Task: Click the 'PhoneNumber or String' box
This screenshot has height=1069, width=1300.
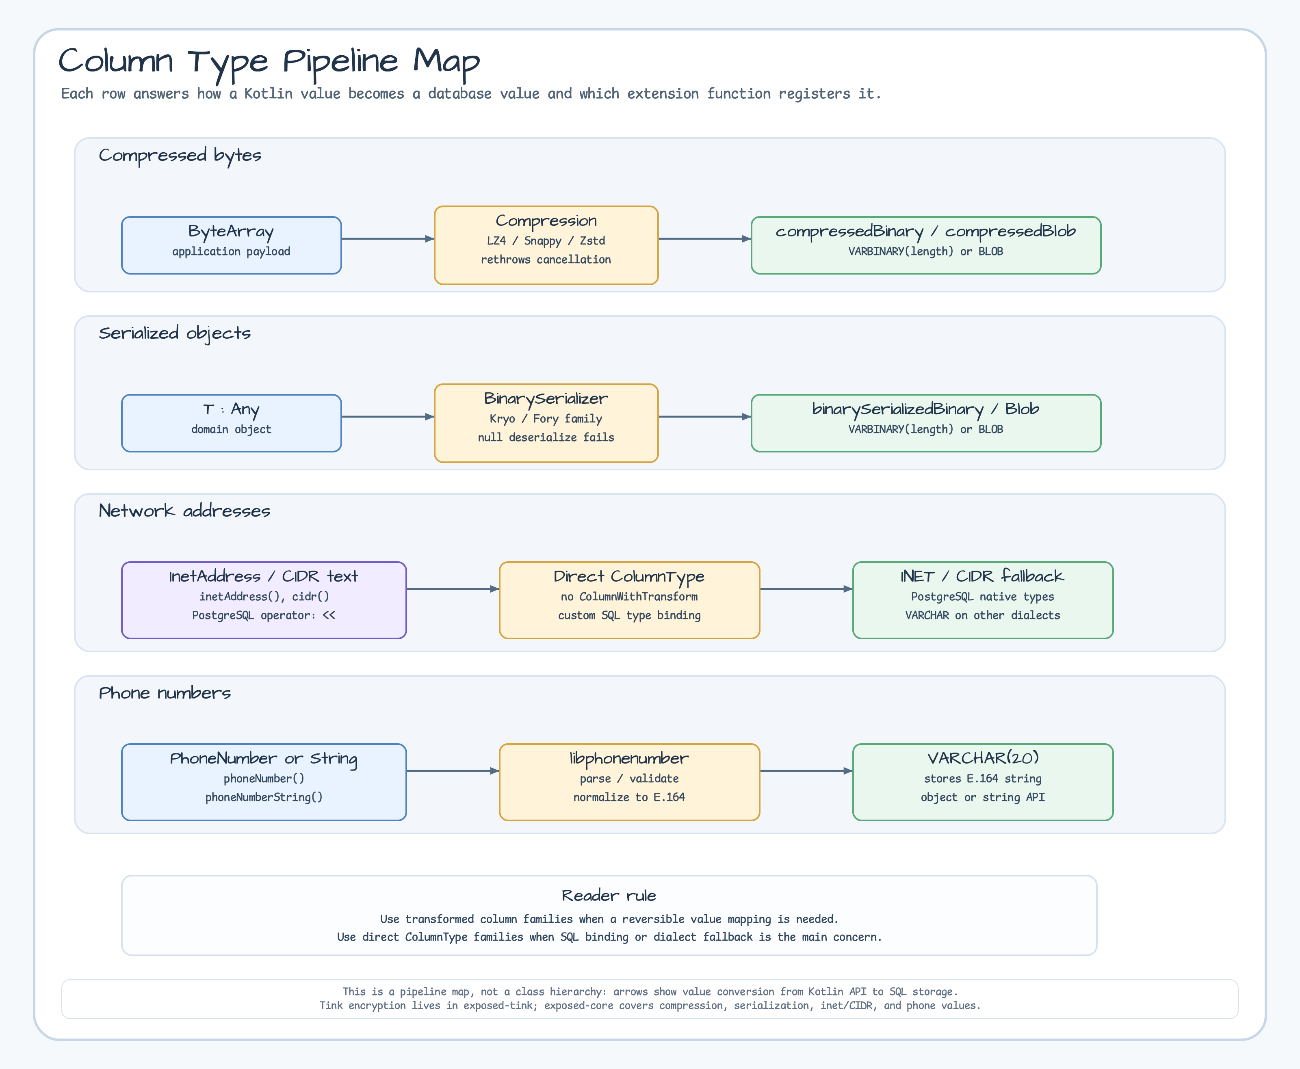Action: [264, 782]
